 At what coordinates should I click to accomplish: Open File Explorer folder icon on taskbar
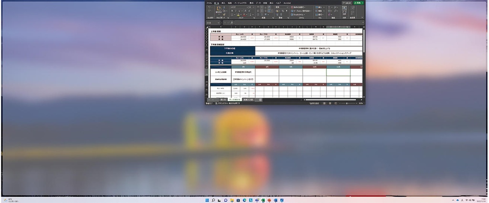(x=232, y=200)
